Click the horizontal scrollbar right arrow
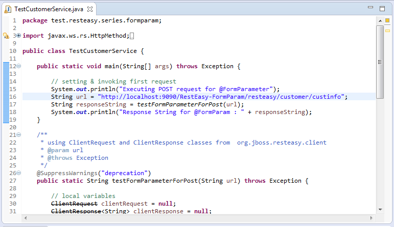 (372, 218)
